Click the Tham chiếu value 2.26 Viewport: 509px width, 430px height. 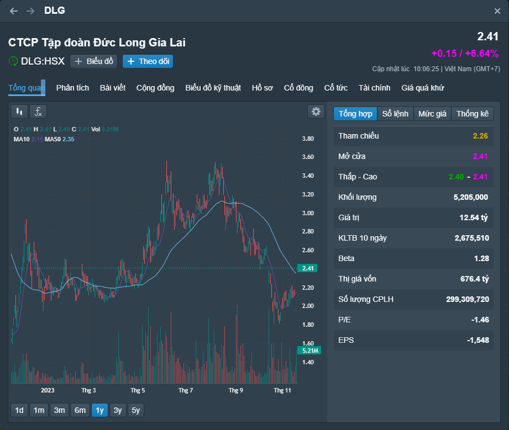click(x=480, y=136)
